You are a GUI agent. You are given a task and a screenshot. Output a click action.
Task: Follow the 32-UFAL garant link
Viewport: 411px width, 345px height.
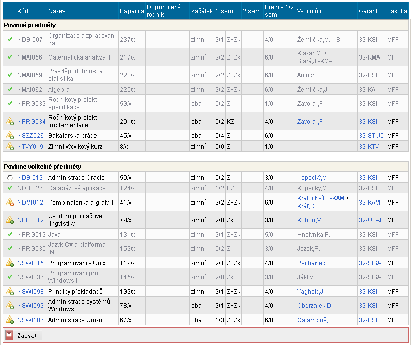point(370,220)
